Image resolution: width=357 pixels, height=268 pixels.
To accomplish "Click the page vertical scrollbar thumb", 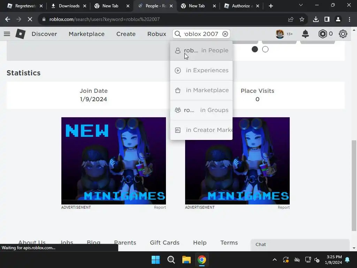I will [x=354, y=186].
